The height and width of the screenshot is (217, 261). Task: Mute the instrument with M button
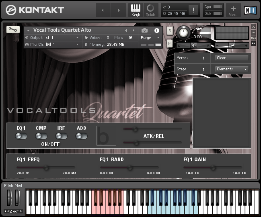tap(170, 44)
